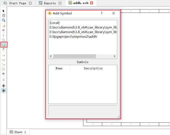Select the net name (abc) tool

[4, 31]
